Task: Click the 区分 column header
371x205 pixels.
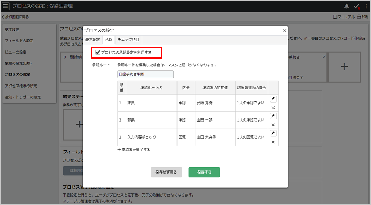Action: pyautogui.click(x=185, y=88)
